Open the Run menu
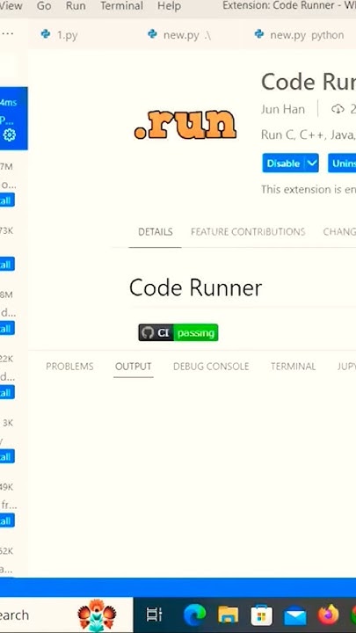This screenshot has height=633, width=356. coord(76,6)
